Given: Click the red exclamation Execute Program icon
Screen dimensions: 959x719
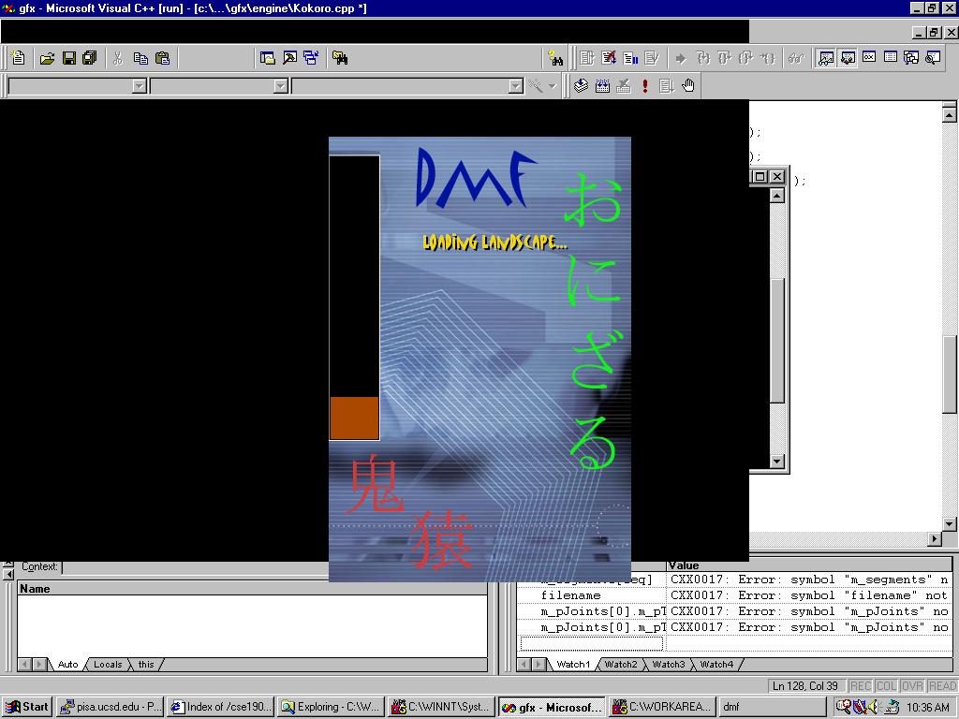Looking at the screenshot, I should coord(645,86).
